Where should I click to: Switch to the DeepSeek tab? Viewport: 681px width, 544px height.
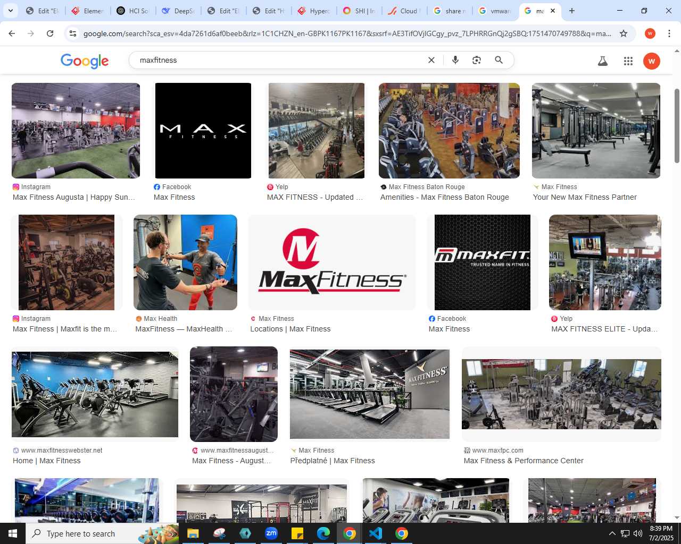click(x=178, y=11)
